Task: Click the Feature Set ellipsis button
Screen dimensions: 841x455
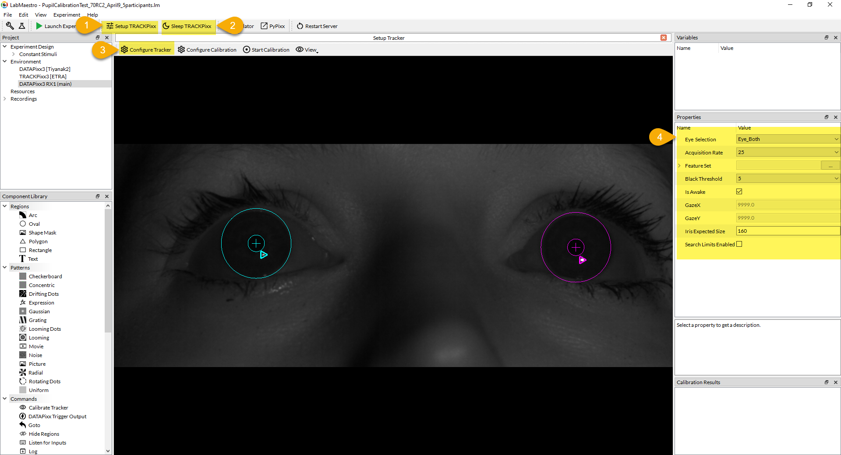Action: coord(830,165)
